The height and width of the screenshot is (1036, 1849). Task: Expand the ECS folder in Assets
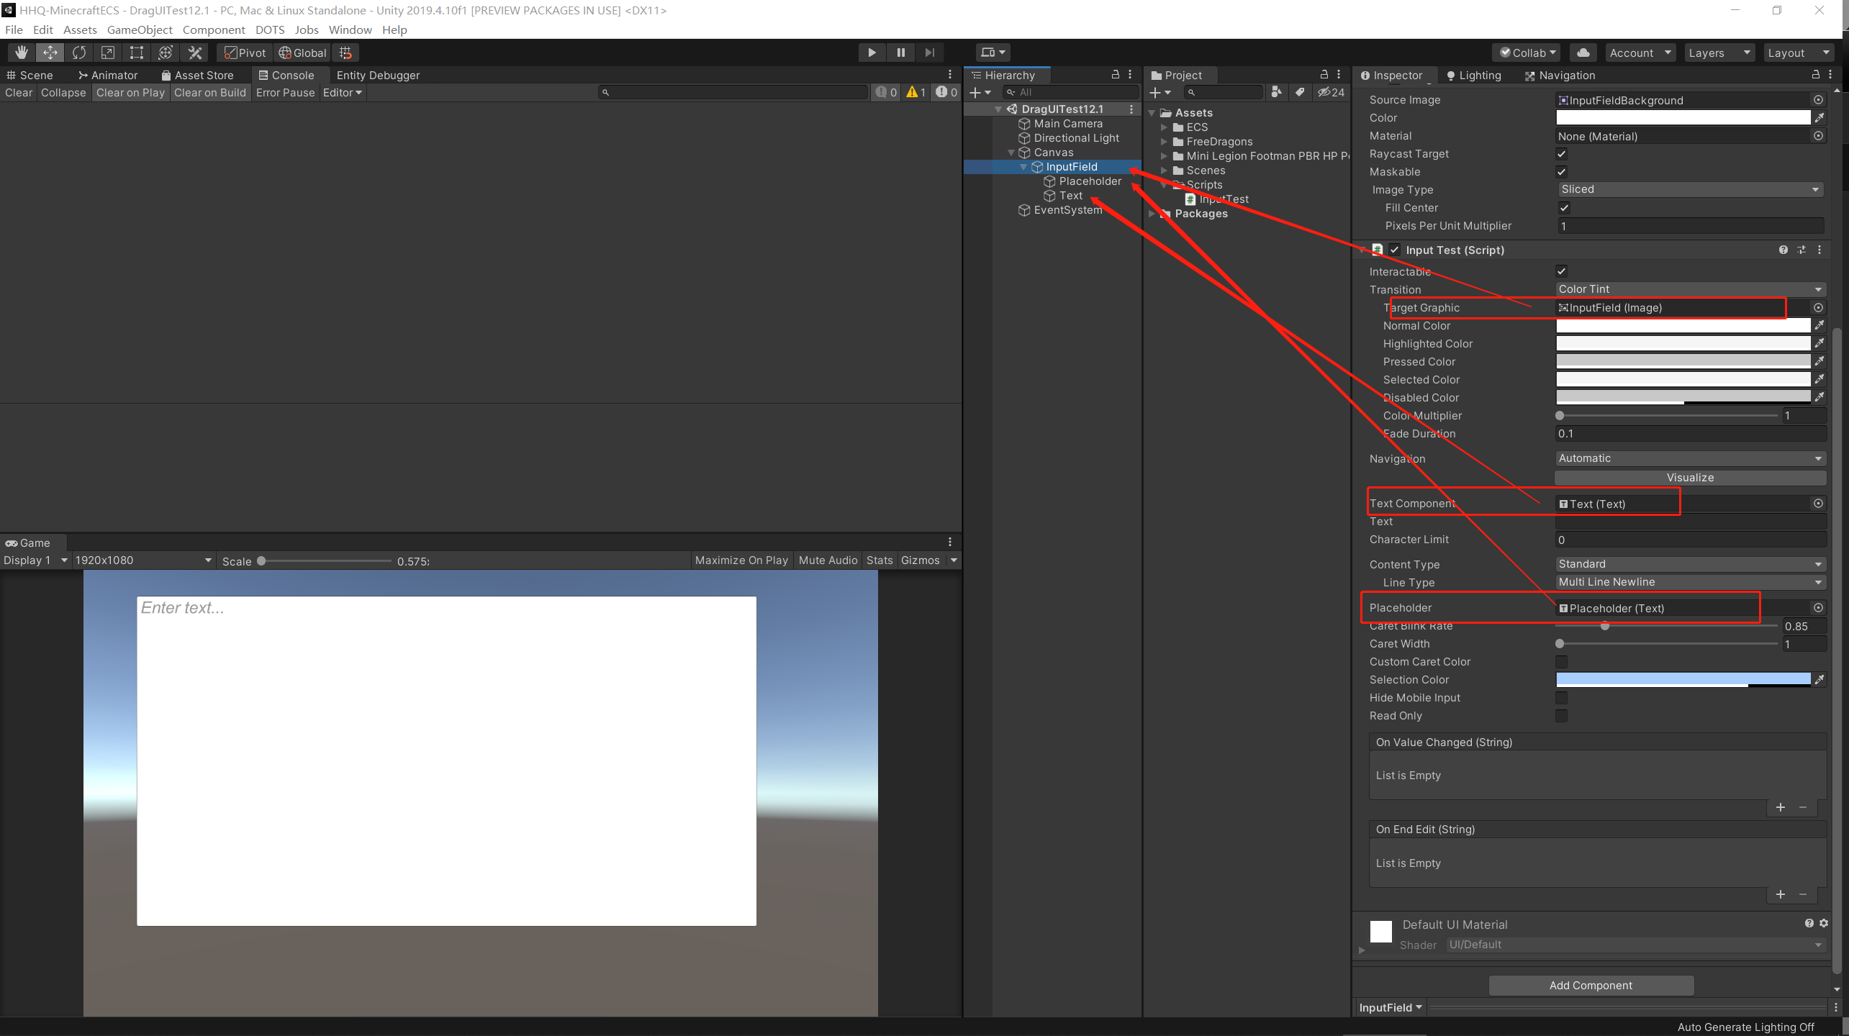1164,127
